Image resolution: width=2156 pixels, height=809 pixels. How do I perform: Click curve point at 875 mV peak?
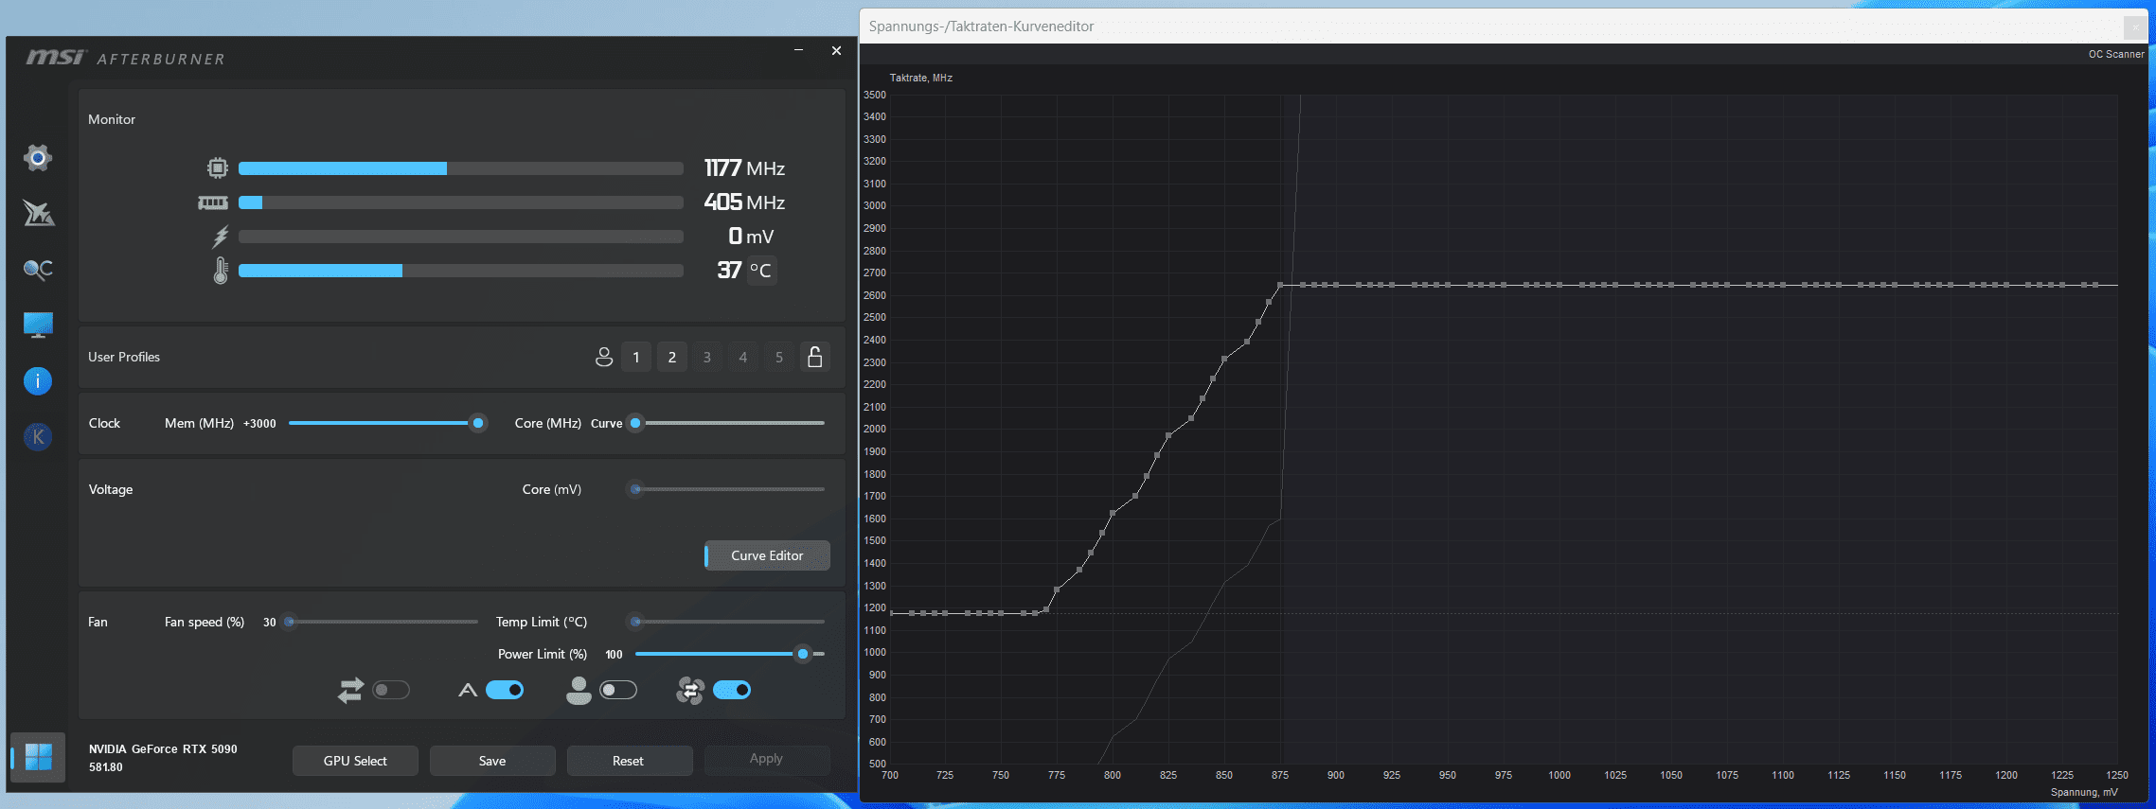(x=1280, y=285)
